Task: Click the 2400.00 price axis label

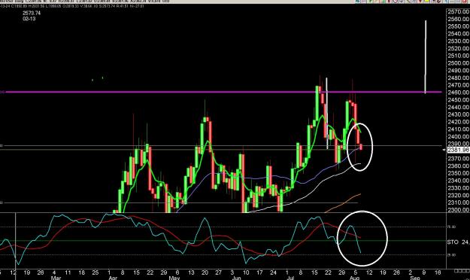Action: pos(458,136)
